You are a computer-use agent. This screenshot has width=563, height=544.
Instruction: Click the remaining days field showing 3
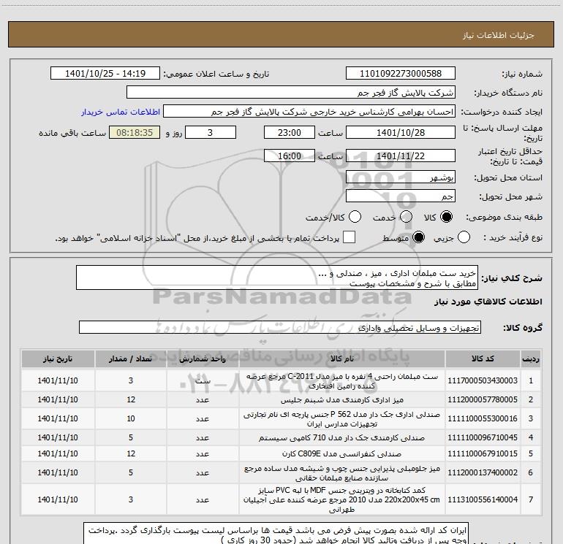pos(211,133)
